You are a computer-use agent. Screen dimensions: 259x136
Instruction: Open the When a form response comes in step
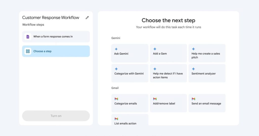click(x=56, y=37)
